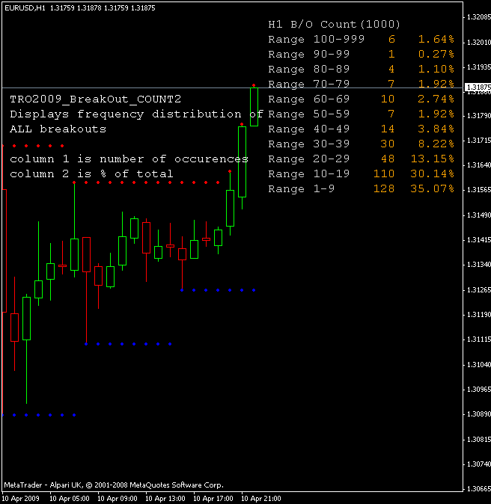This screenshot has width=491, height=504.
Task: Select the Range 50-59 row label
Action: coord(309,114)
